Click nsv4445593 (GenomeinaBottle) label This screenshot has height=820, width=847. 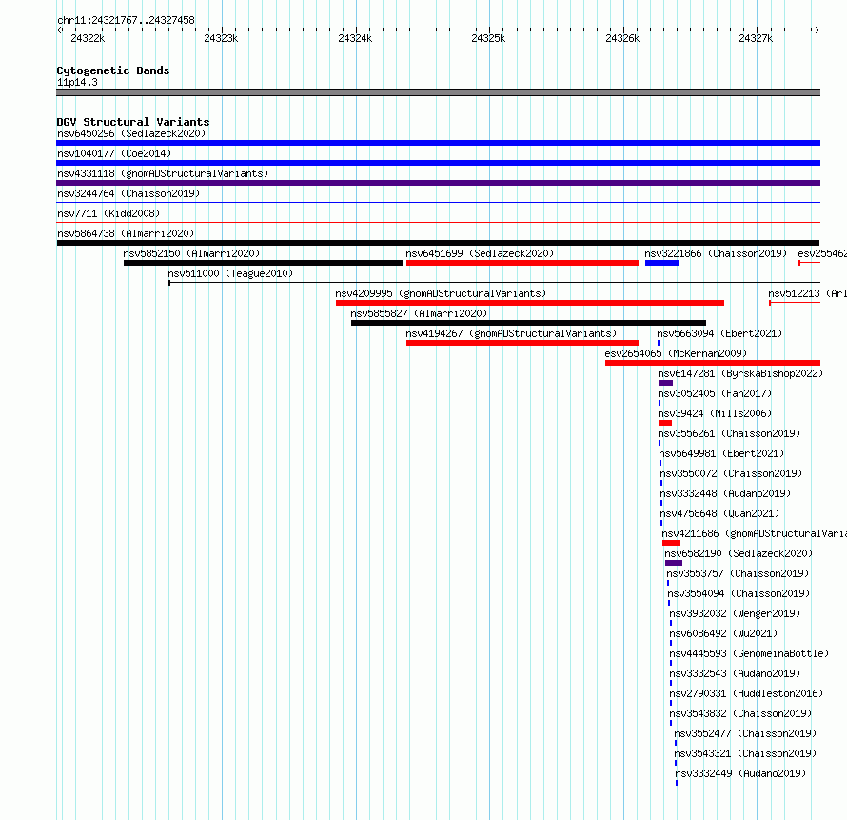click(749, 653)
